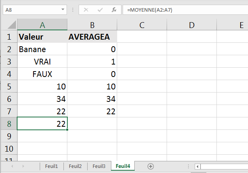
Task: Click the Select All triangle corner
Action: (12, 24)
